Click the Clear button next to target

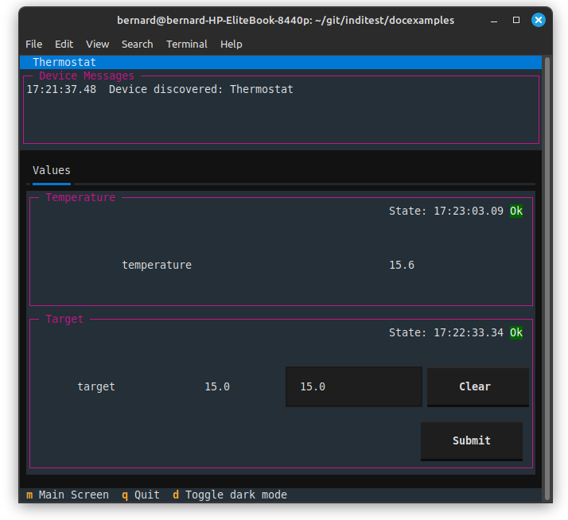click(478, 386)
